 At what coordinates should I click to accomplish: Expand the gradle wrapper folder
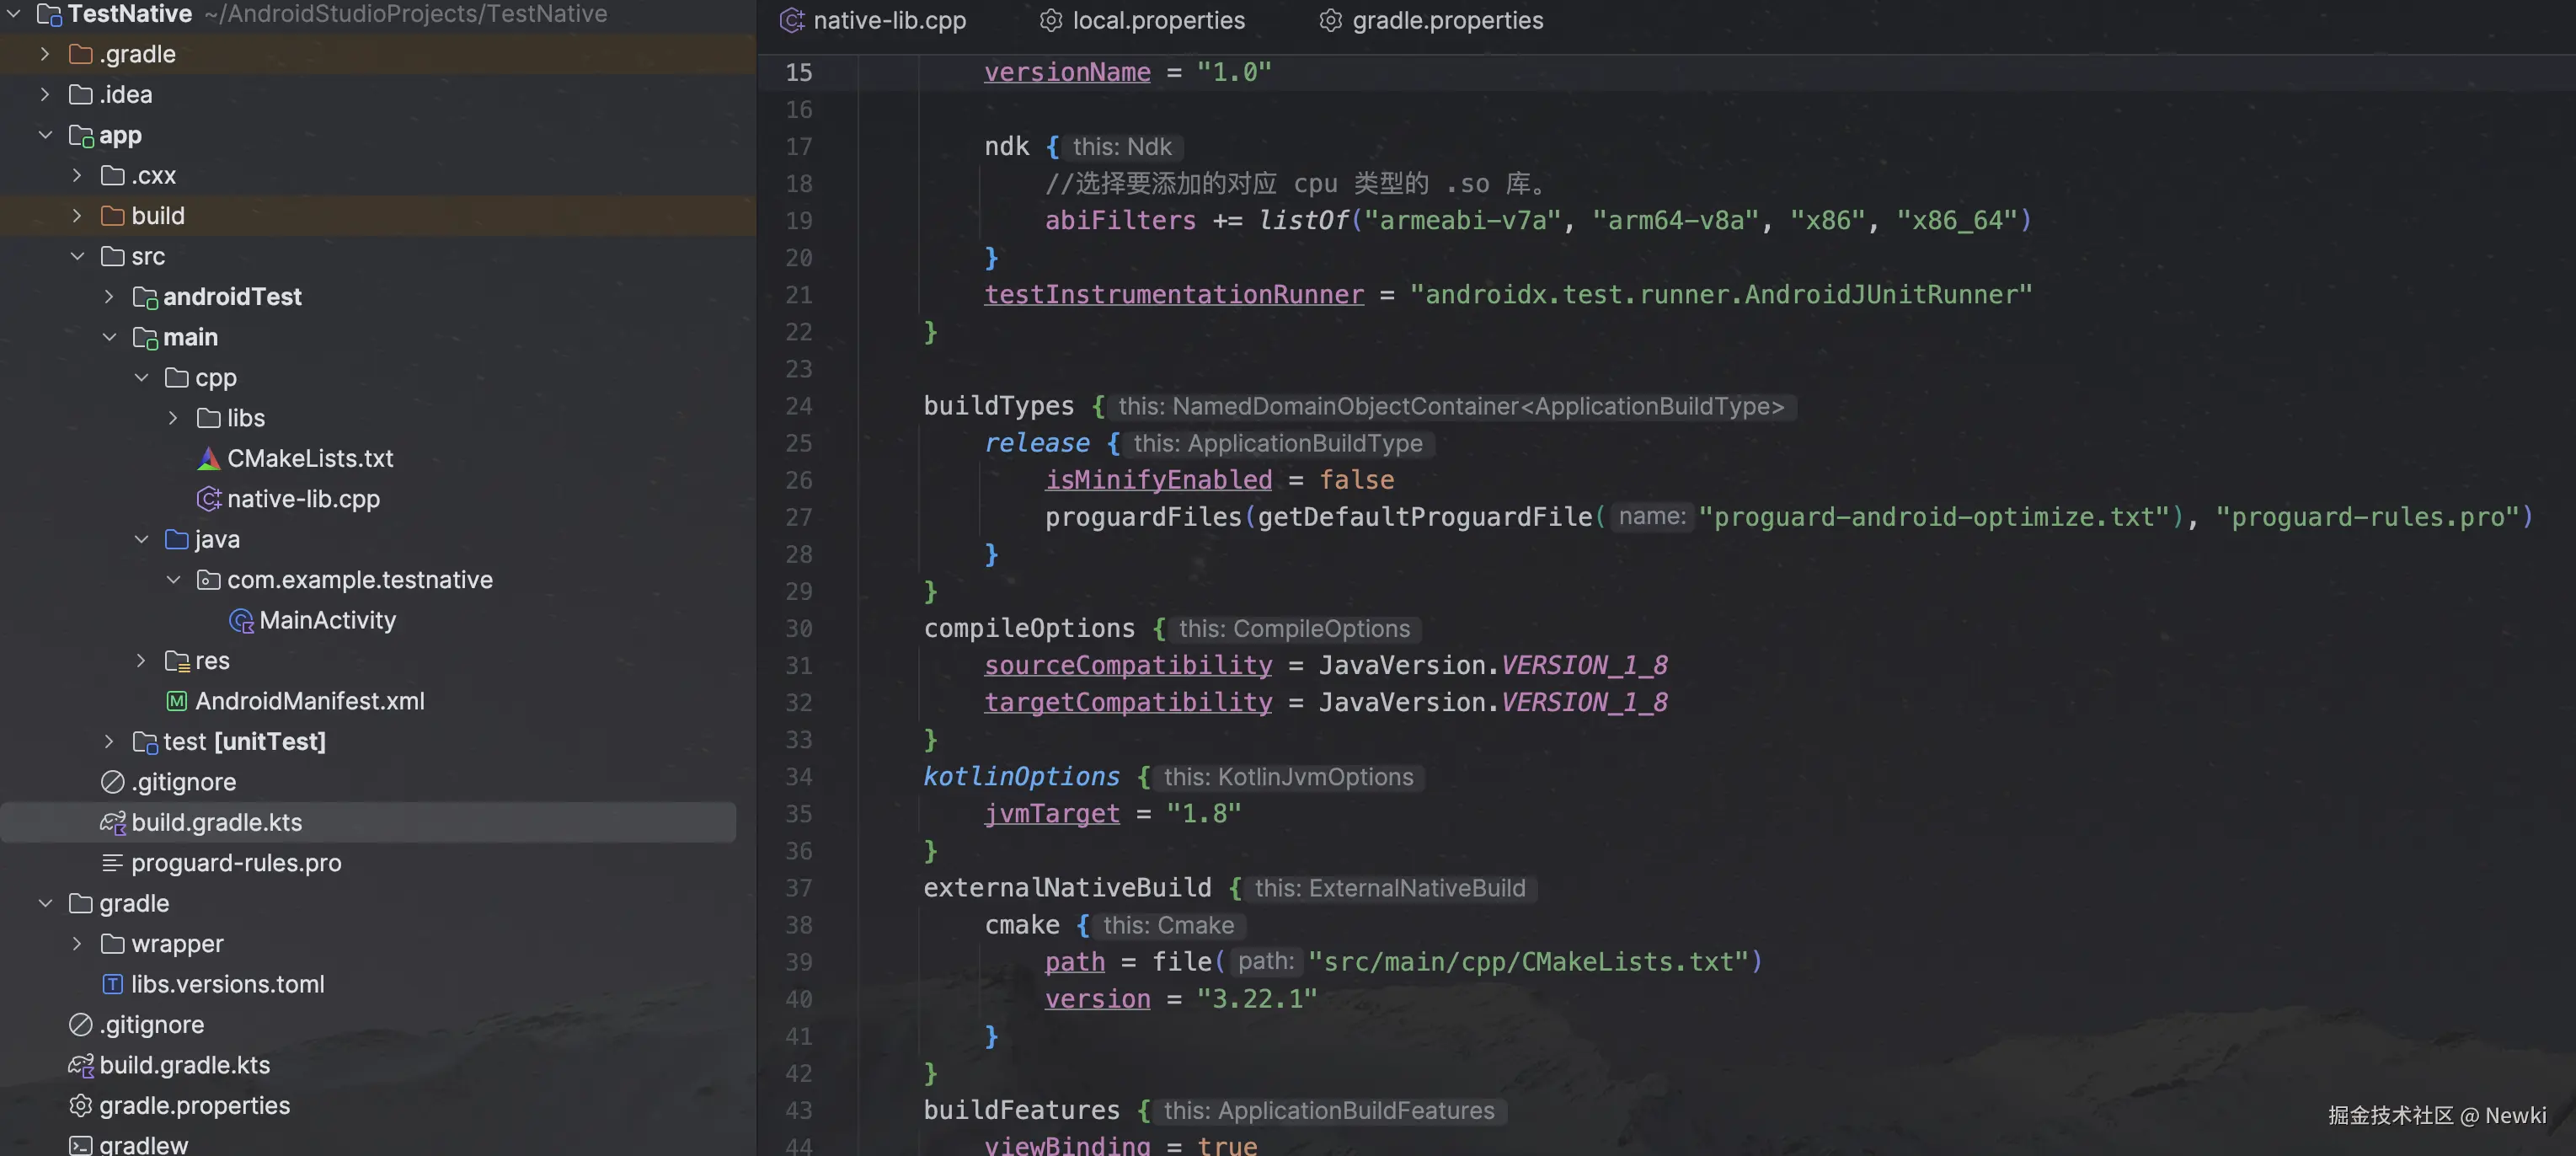point(77,943)
